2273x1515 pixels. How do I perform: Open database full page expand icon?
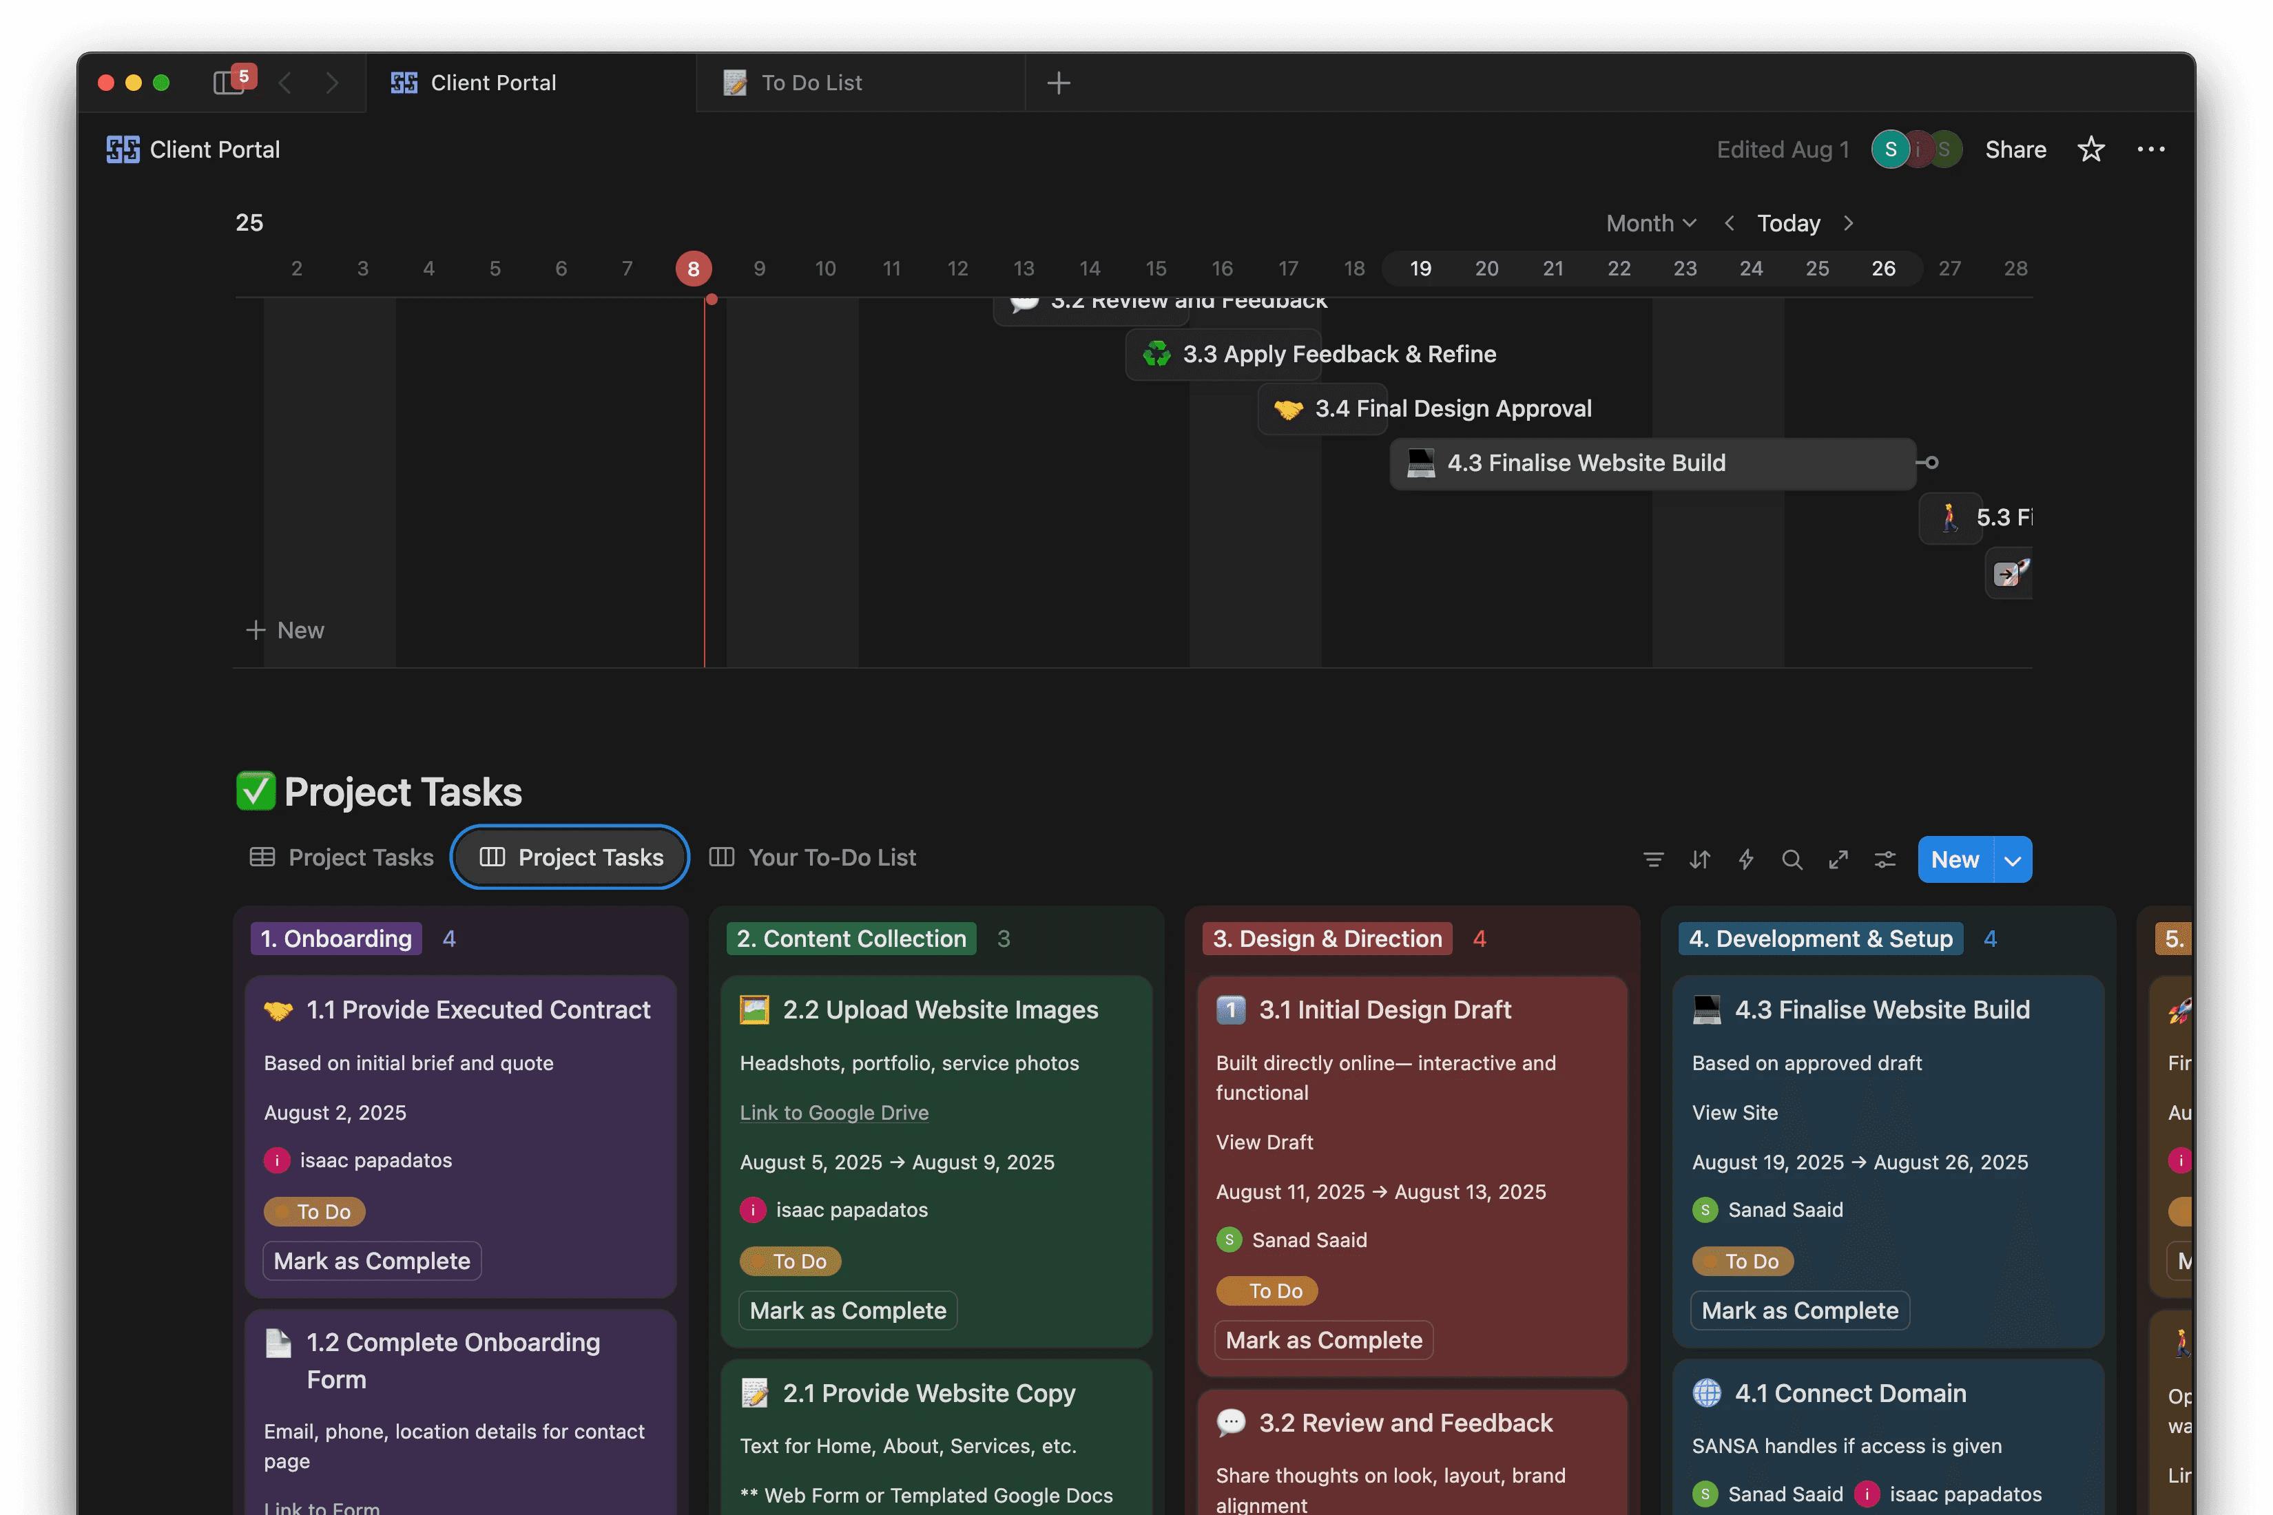coord(1838,859)
